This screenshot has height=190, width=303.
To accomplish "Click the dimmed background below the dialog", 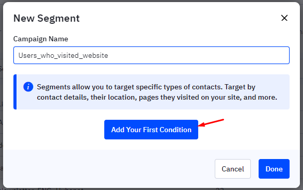I will click(151, 189).
